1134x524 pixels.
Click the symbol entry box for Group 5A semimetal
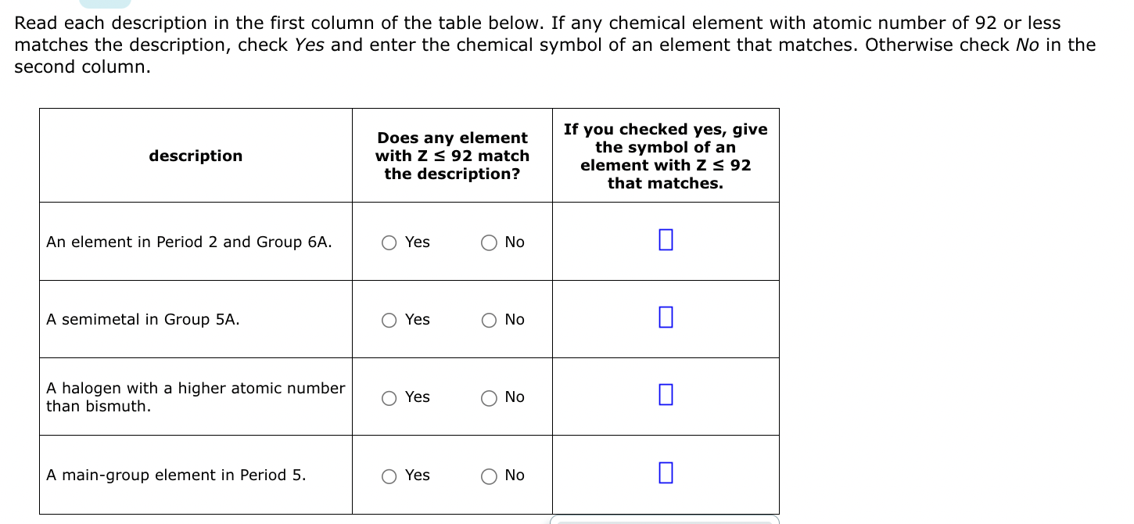pos(666,317)
